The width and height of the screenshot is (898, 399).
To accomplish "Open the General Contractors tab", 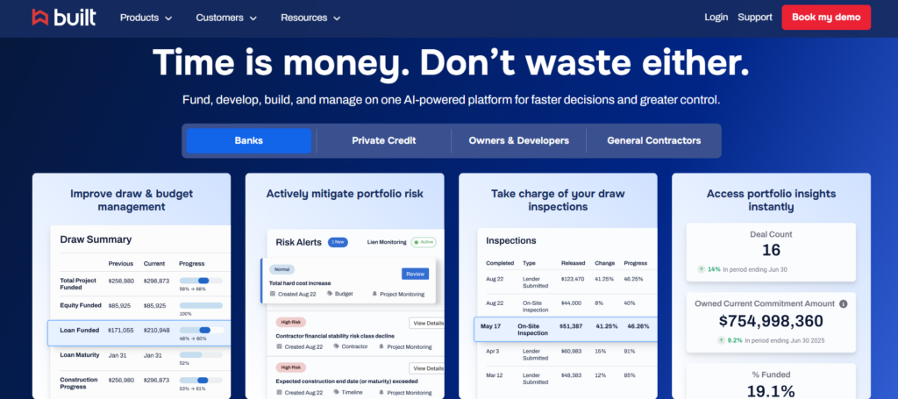I will point(653,141).
